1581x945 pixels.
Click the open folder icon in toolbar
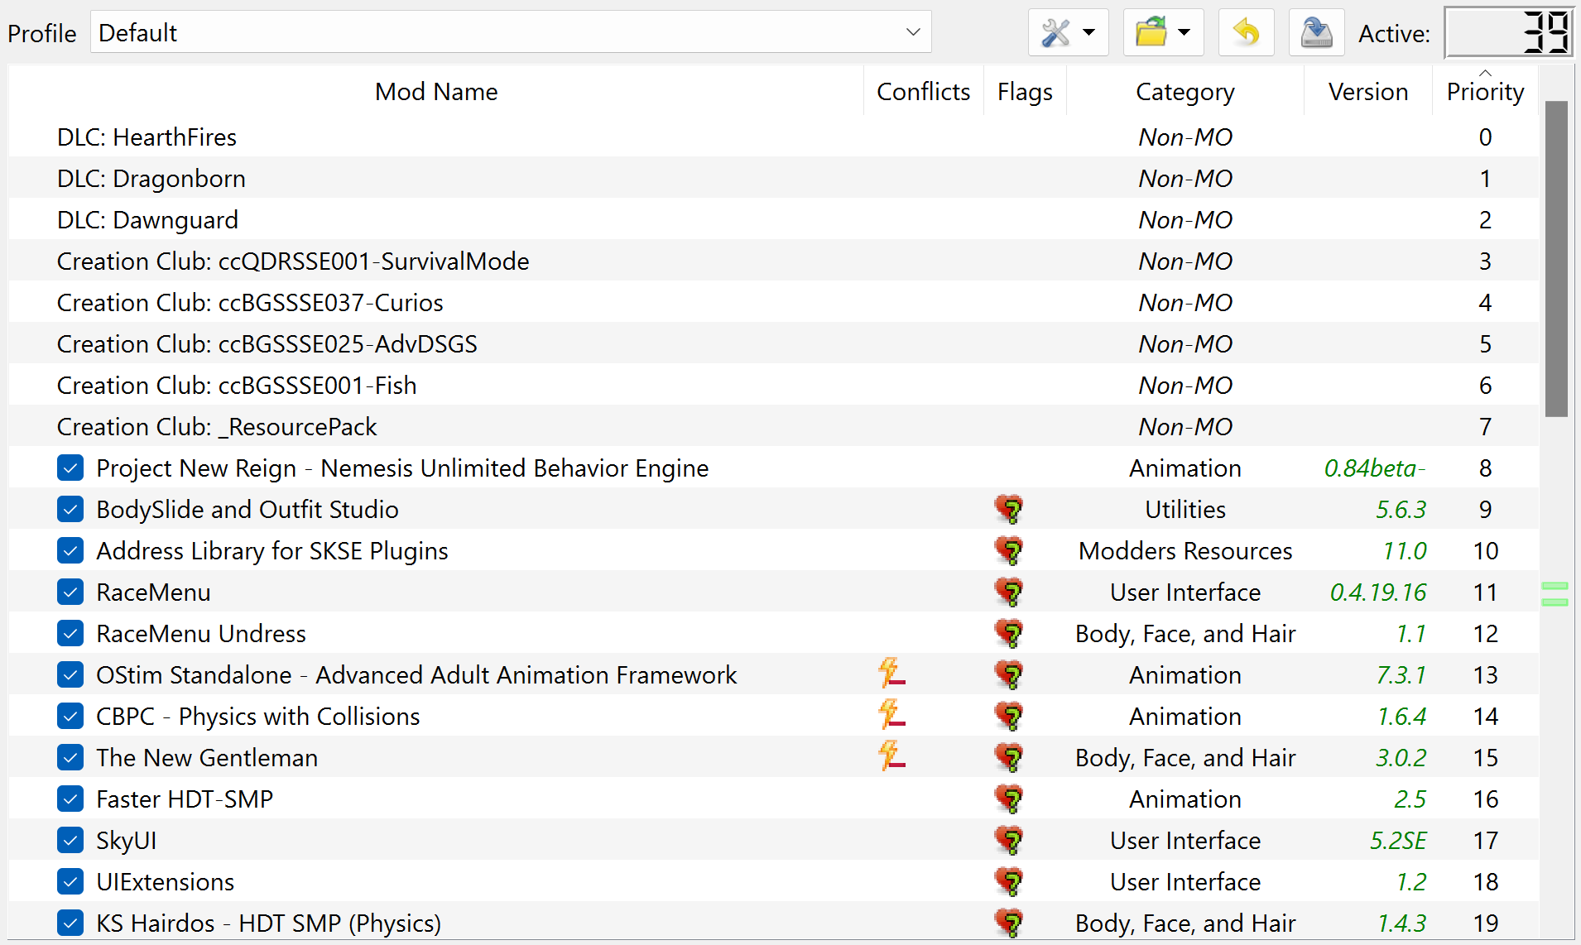[1151, 33]
